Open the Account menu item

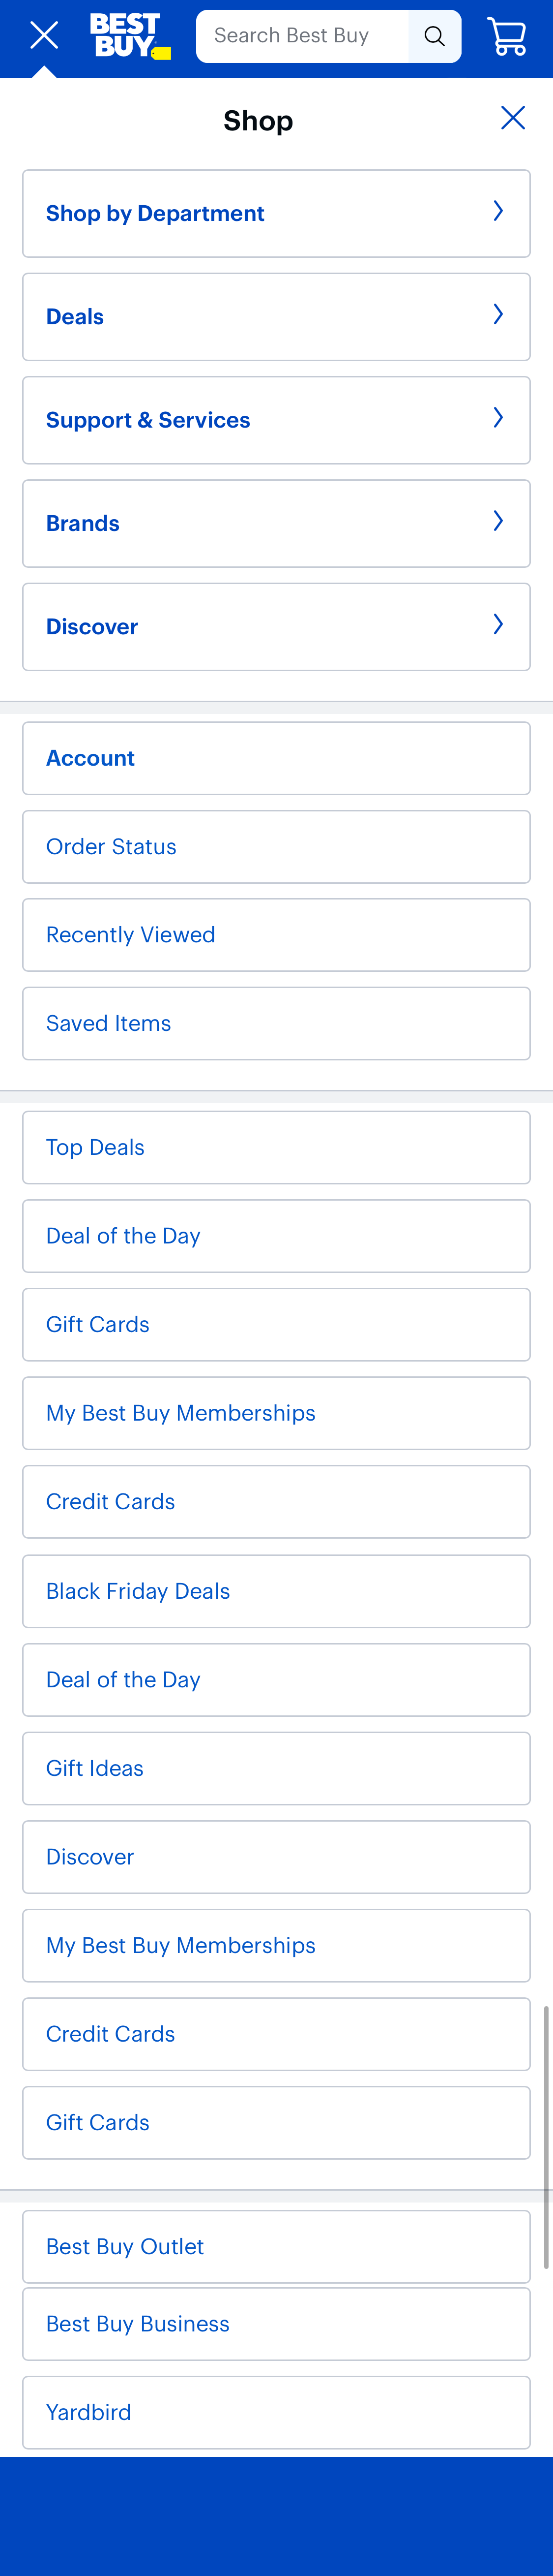[276, 757]
